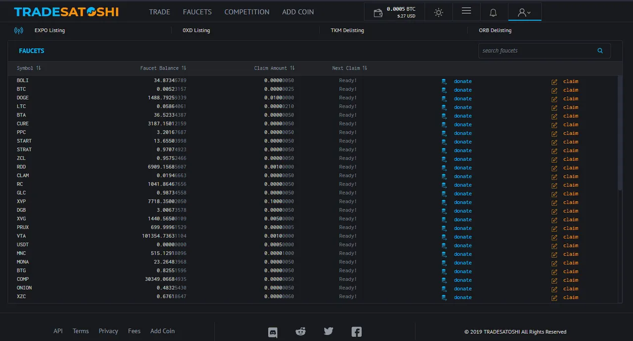Screen dimensions: 633x341
Task: Click the donate icon for COMP
Action: (x=444, y=280)
